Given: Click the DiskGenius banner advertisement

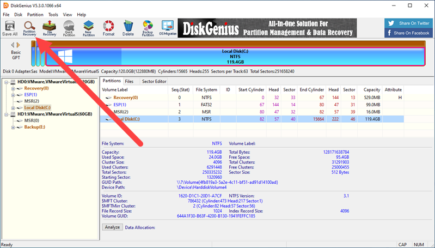Looking at the screenshot, I should pos(267,28).
